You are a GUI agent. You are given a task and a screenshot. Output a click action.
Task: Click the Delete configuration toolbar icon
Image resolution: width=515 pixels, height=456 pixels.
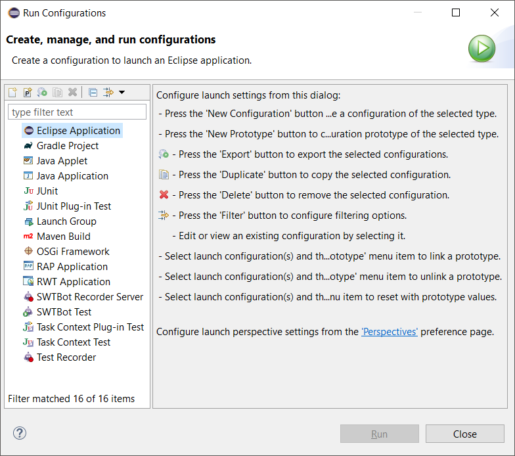[x=73, y=93]
